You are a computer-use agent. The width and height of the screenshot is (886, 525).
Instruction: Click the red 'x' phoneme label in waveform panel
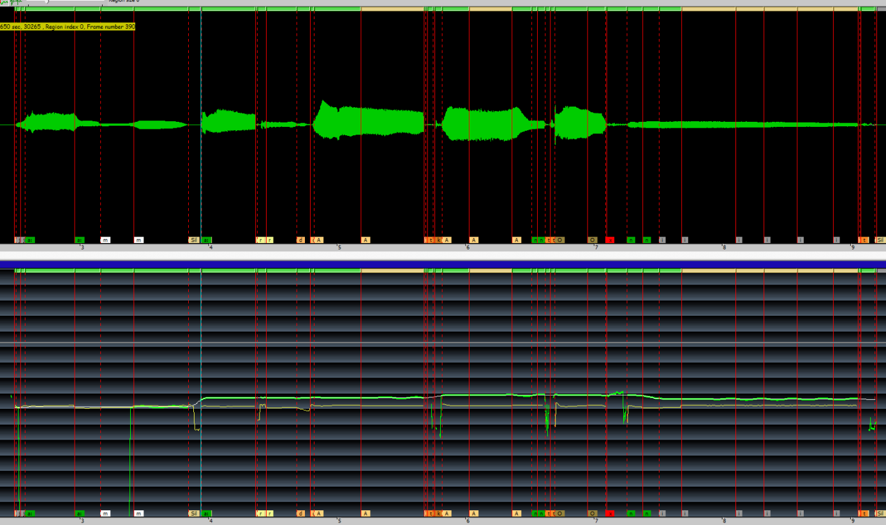coord(610,240)
